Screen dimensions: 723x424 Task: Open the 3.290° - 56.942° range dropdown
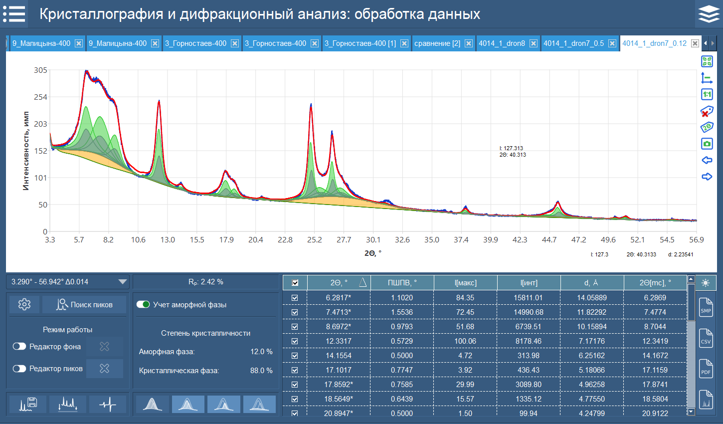122,281
